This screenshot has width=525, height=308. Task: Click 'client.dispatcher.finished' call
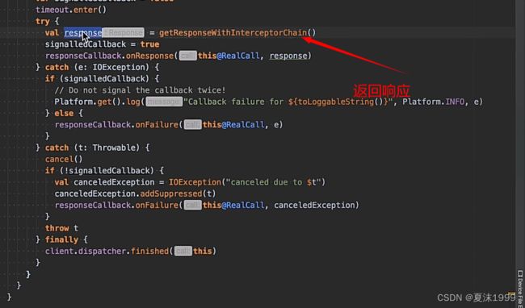click(x=107, y=251)
